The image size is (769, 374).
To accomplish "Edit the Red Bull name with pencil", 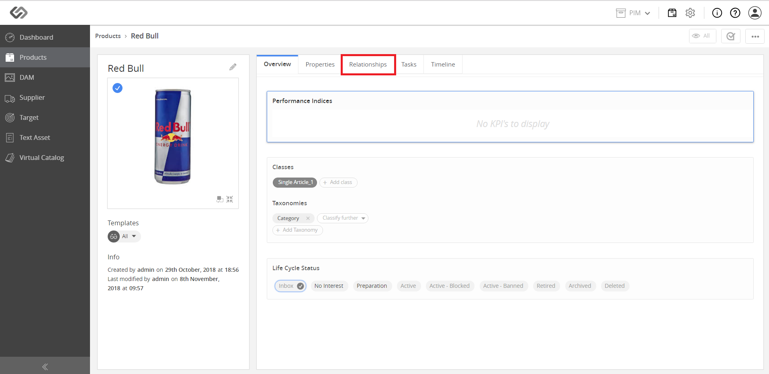I will [x=233, y=67].
